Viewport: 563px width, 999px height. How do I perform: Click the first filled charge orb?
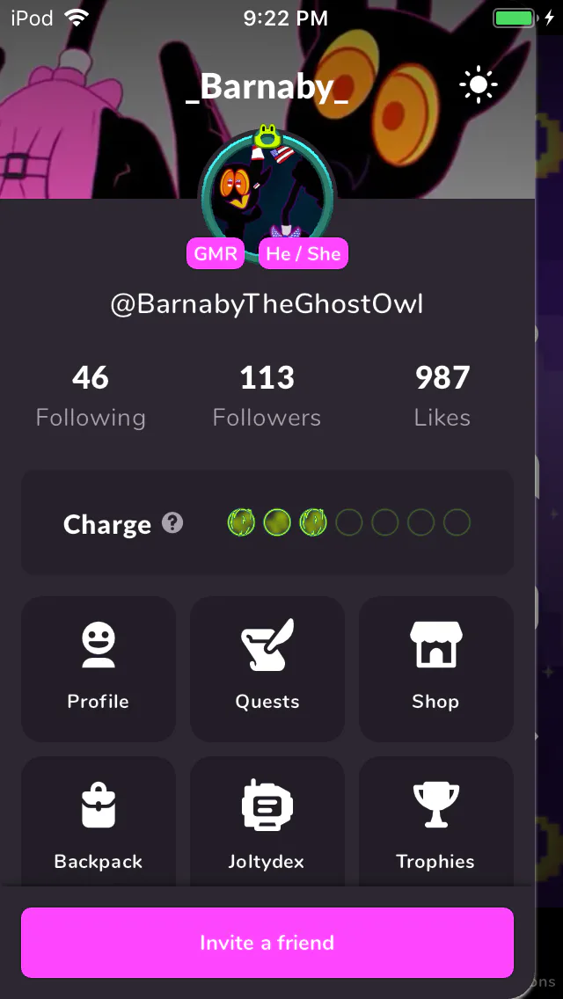pos(241,522)
